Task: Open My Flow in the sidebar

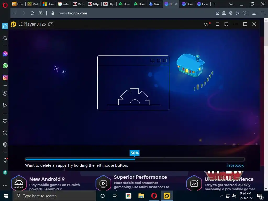Action: coord(5,105)
